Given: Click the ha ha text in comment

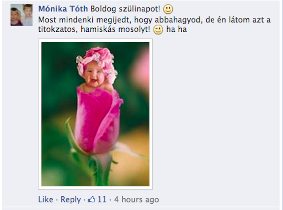Looking at the screenshot, I should pos(176,29).
